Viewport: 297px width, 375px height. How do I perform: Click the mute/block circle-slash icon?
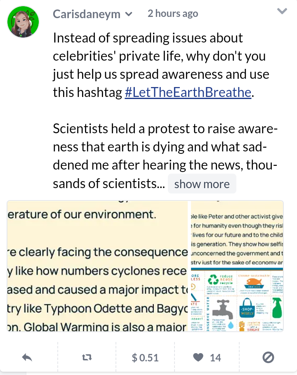point(268,358)
